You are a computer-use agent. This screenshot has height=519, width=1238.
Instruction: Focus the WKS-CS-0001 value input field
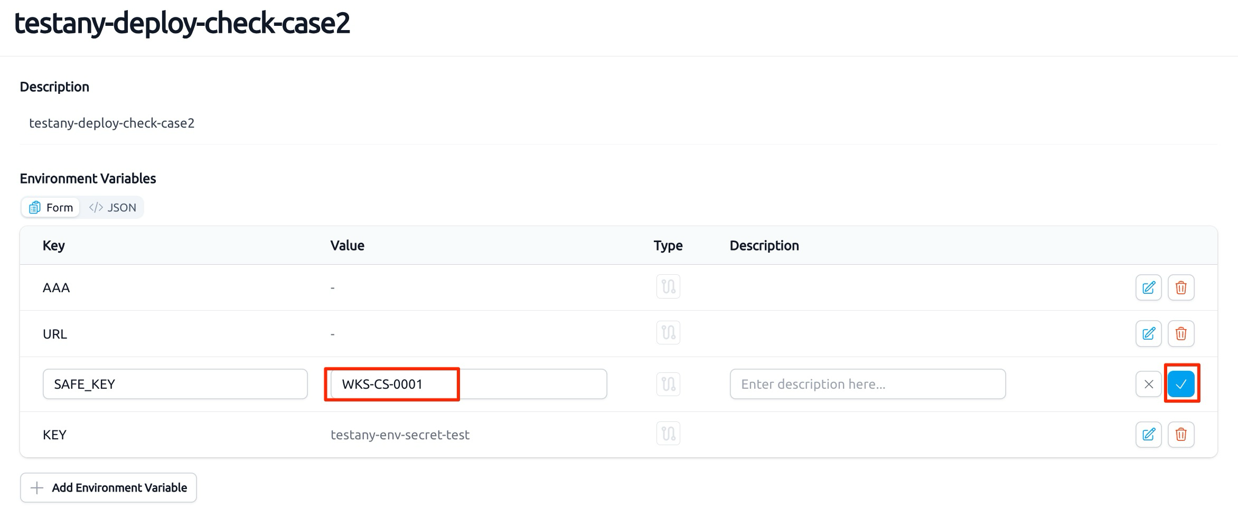(468, 384)
